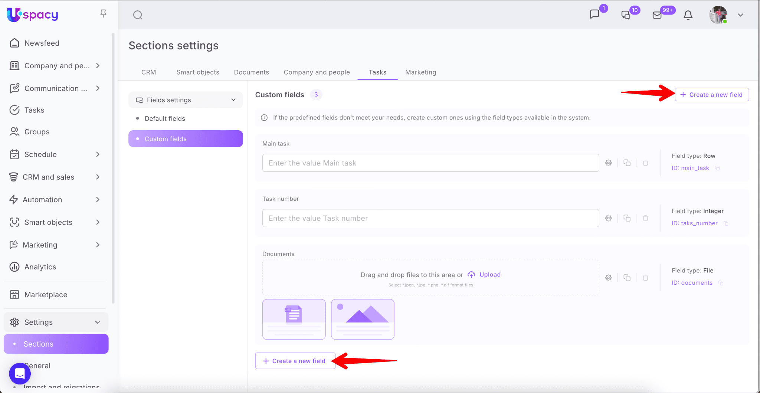Copy the main_task field ID

point(717,168)
